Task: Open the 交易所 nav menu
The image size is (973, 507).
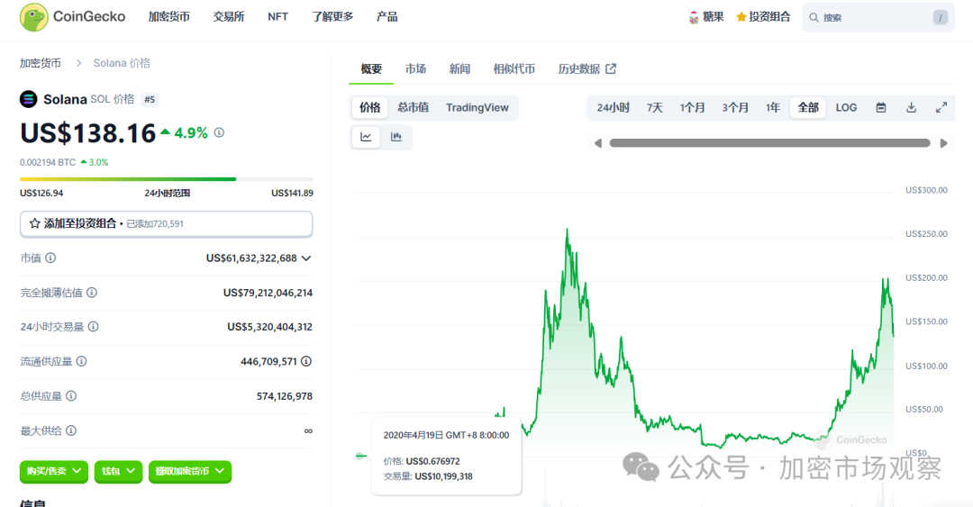Action: click(x=228, y=17)
